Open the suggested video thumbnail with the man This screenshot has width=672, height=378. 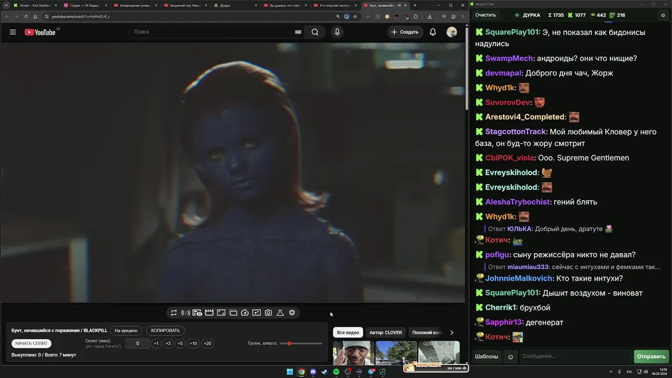pos(353,353)
